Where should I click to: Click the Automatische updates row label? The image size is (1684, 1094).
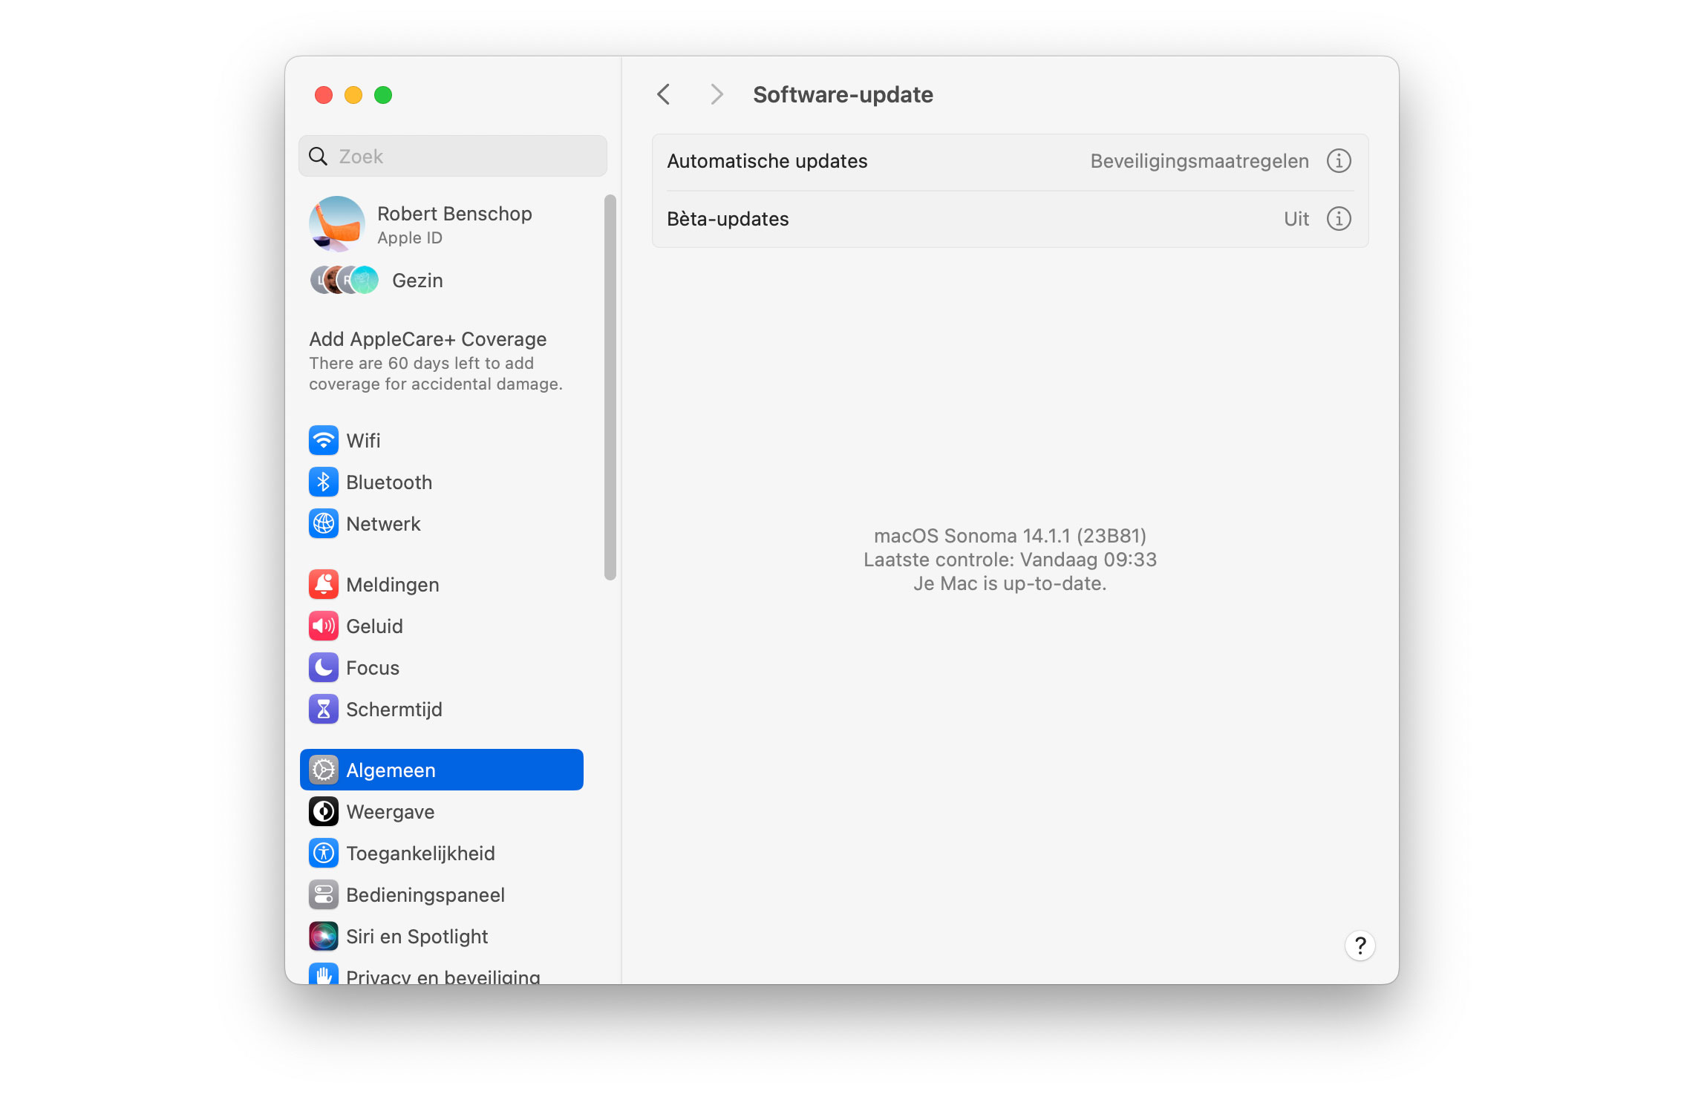click(767, 161)
